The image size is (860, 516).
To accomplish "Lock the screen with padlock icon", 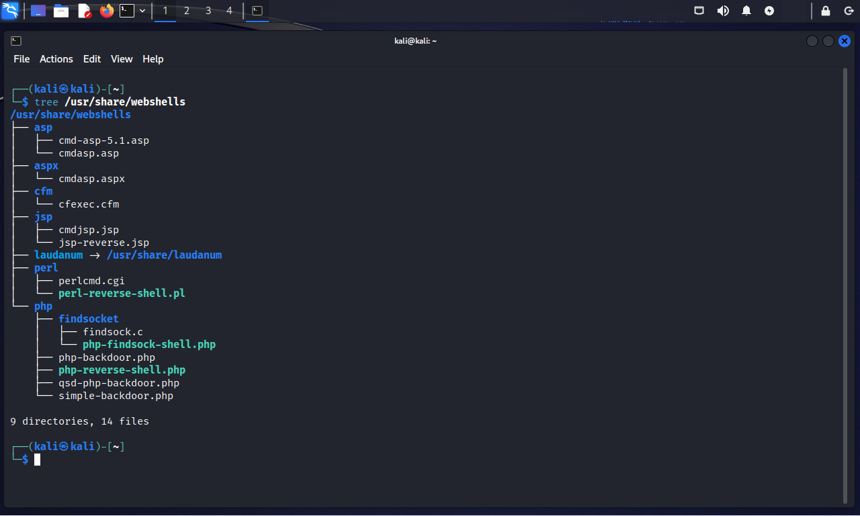I will 826,11.
